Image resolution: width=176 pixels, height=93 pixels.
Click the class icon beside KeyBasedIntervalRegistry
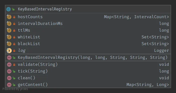tap(8, 9)
